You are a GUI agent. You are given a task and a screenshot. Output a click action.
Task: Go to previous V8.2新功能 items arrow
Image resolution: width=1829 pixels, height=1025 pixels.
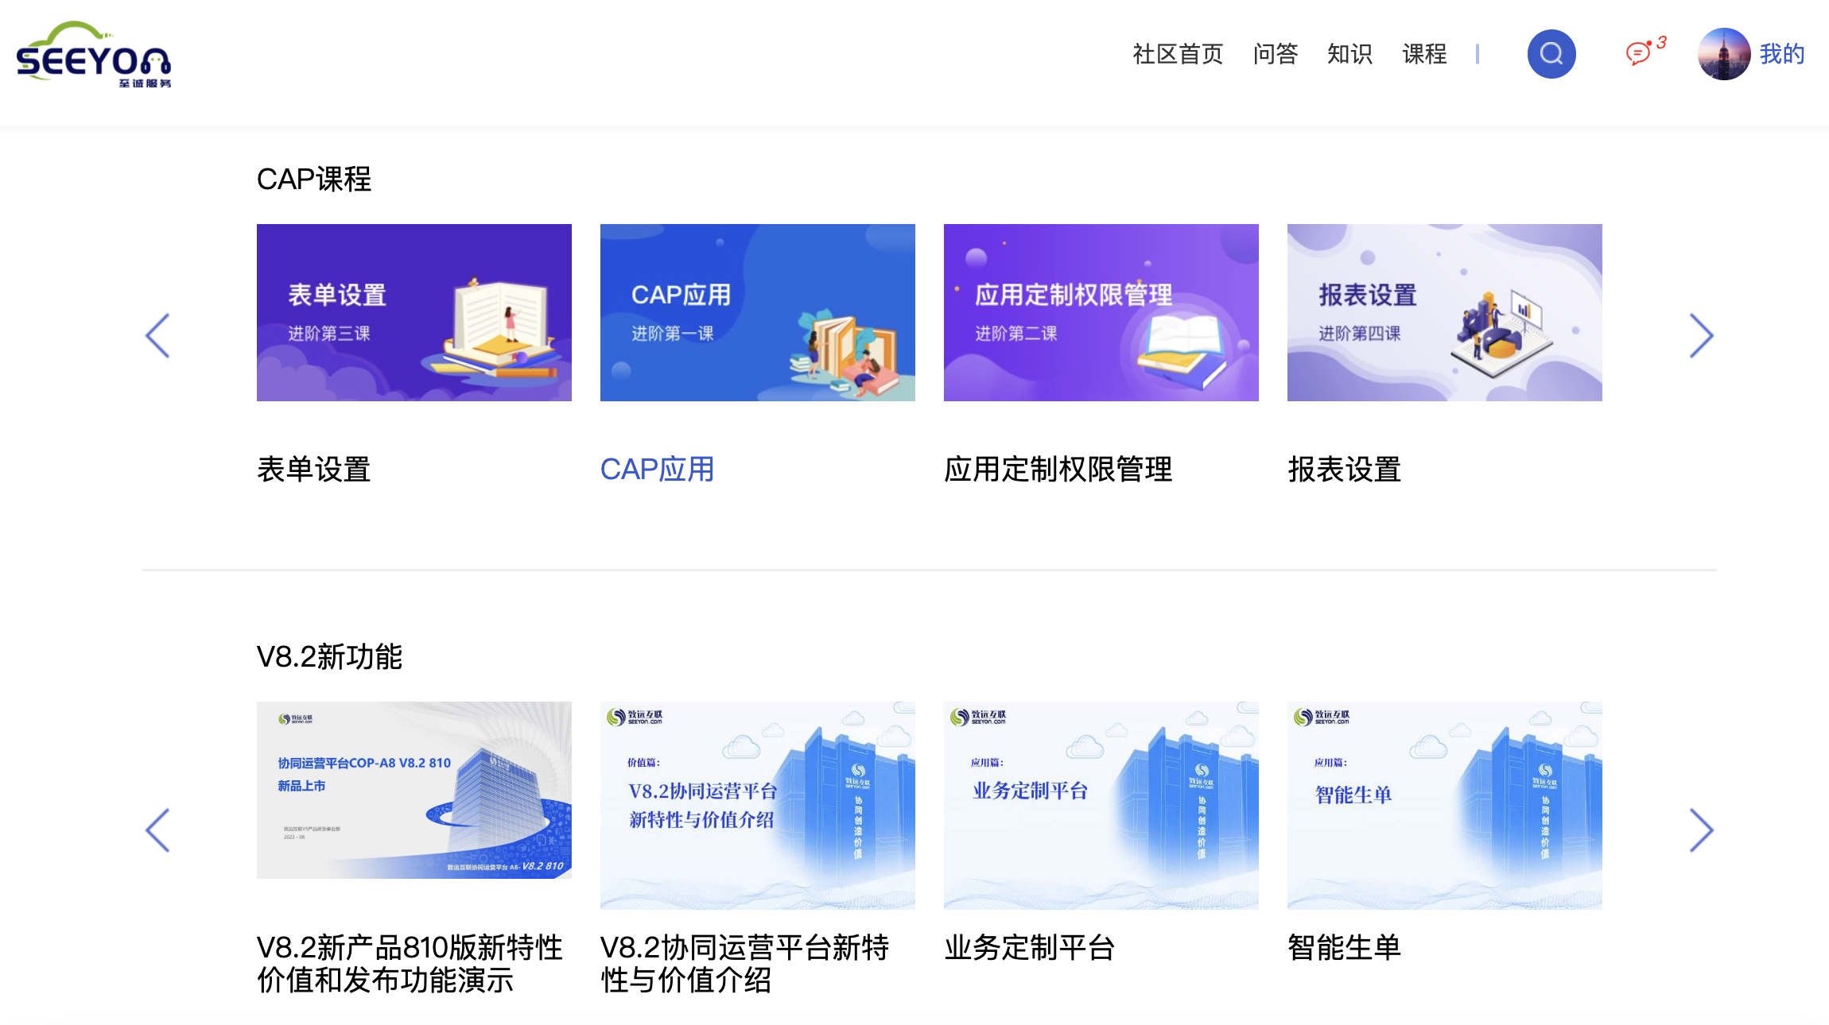(157, 830)
